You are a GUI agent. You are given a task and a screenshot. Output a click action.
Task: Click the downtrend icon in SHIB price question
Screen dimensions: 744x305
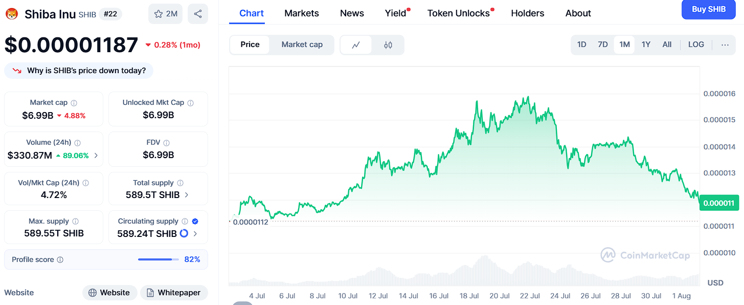click(17, 71)
